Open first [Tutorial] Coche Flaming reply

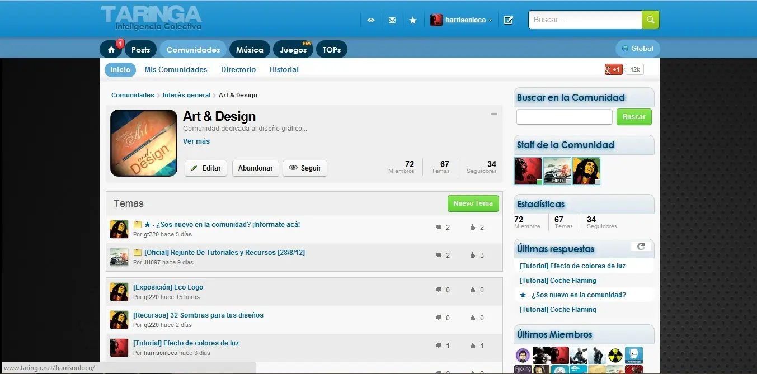pyautogui.click(x=558, y=281)
